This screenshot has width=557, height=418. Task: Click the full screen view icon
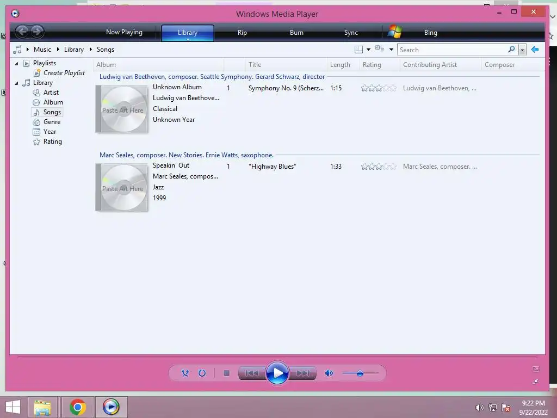pyautogui.click(x=536, y=369)
